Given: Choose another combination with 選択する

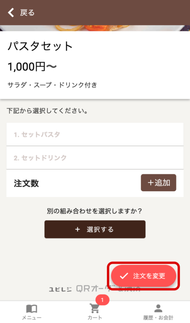Looking at the screenshot, I should pyautogui.click(x=95, y=229).
